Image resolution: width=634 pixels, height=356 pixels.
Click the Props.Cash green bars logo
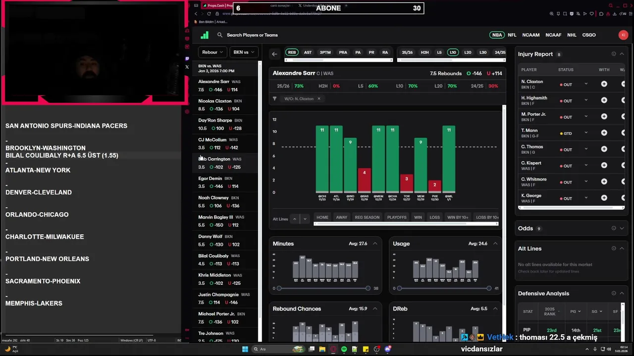205,35
